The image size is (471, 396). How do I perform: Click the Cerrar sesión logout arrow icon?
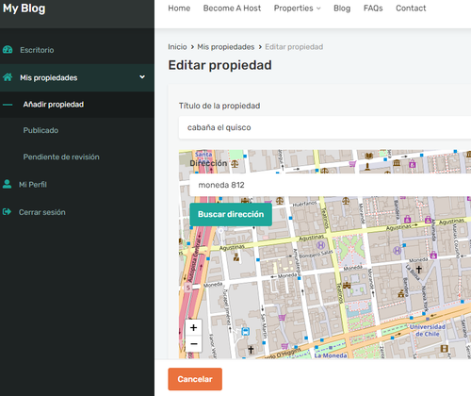pyautogui.click(x=7, y=212)
